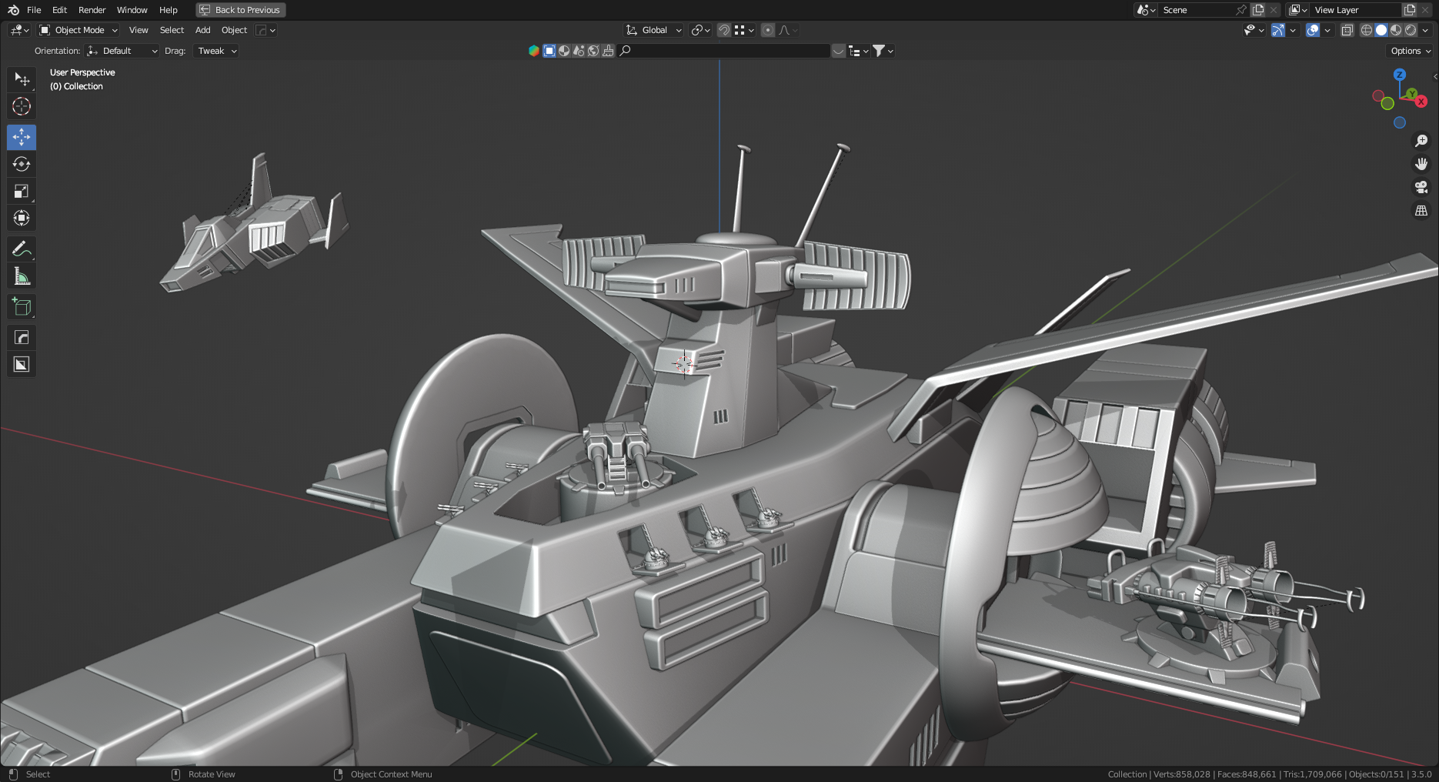Open the editor type dropdown
This screenshot has width=1439, height=782.
click(x=19, y=30)
